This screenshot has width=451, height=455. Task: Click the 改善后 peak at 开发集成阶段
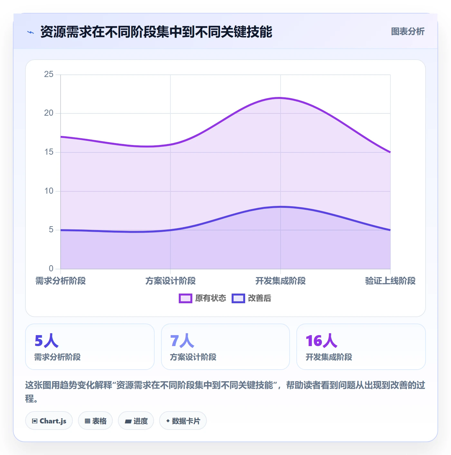pos(281,207)
